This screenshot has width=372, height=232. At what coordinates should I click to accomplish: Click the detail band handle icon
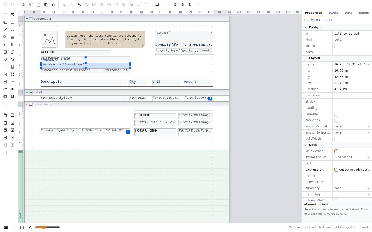[x=20, y=93]
